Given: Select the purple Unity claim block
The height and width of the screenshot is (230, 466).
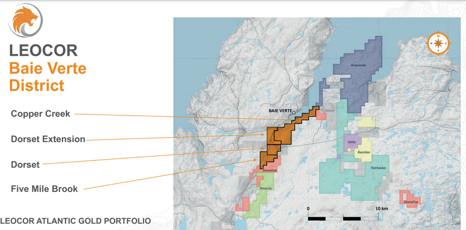Looking at the screenshot, I should (x=350, y=141).
